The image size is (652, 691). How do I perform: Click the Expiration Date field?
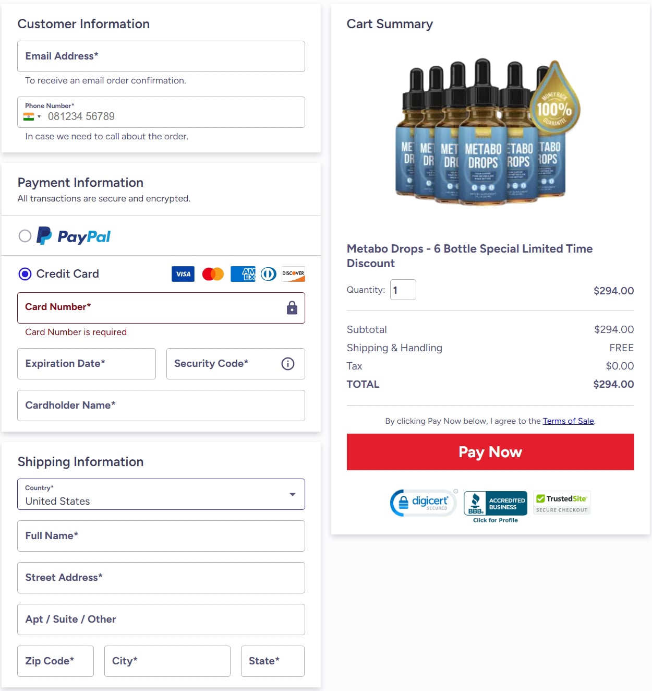(x=87, y=364)
